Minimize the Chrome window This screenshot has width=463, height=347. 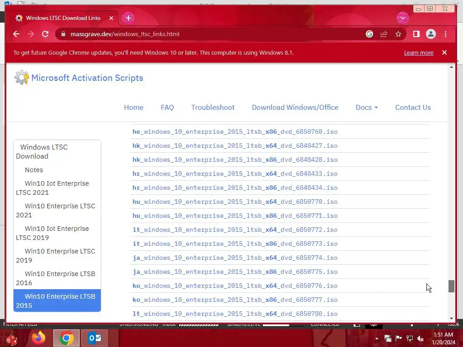point(418,9)
